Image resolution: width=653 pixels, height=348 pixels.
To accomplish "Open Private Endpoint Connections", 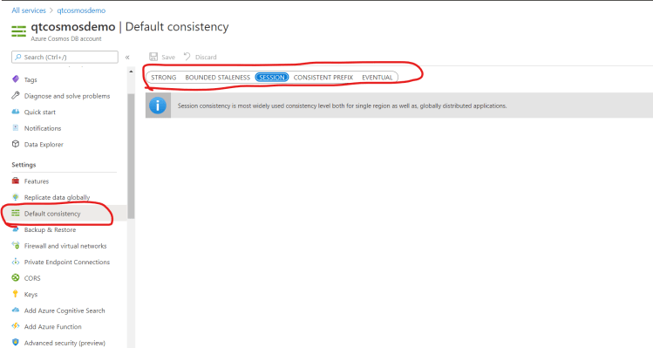I will (67, 263).
